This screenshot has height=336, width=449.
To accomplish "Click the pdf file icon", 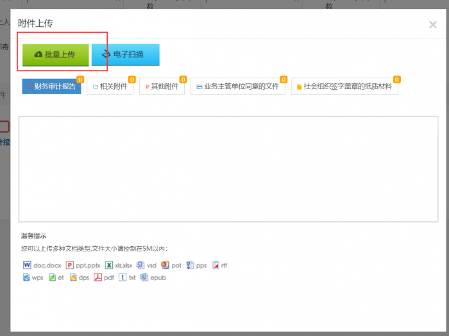I will coord(98,278).
